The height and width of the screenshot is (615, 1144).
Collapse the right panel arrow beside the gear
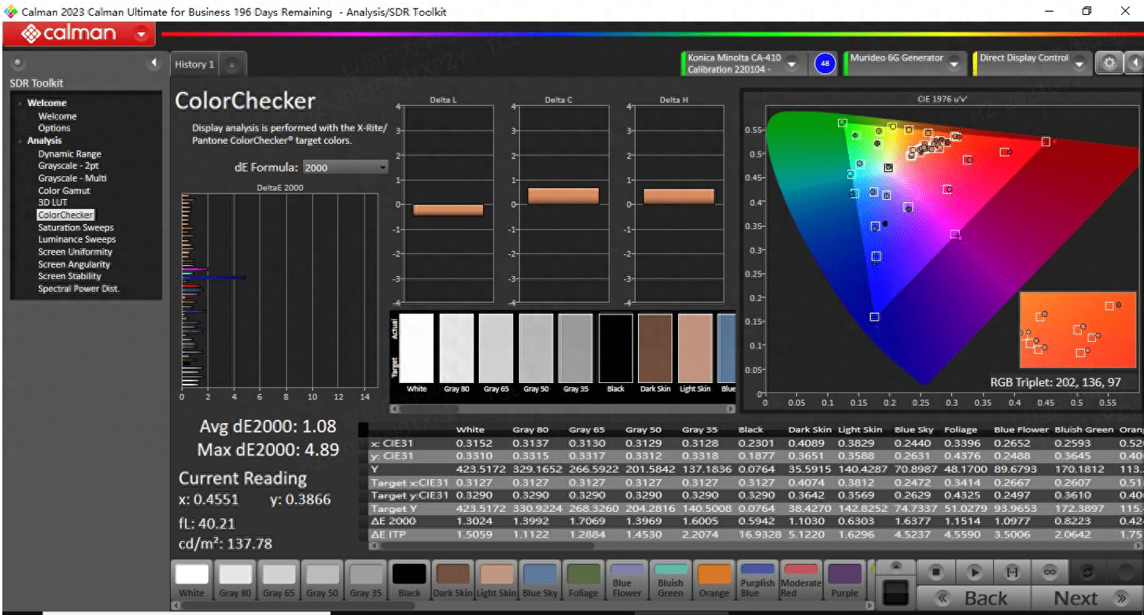[x=1134, y=64]
